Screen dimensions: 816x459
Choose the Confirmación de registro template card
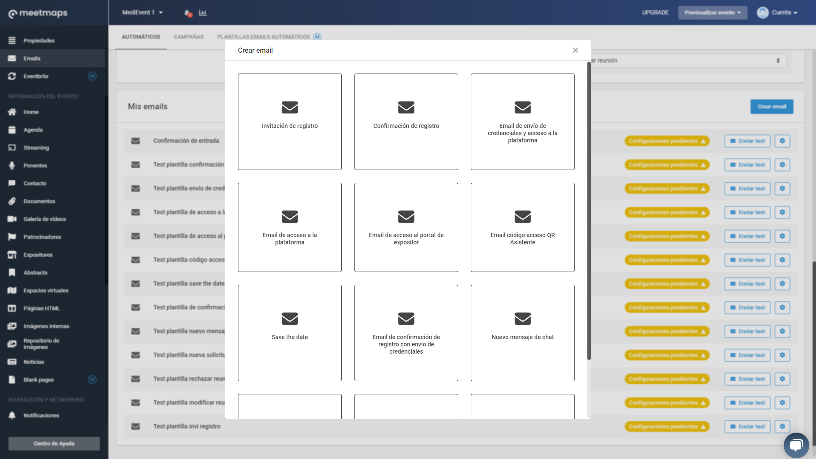pos(406,122)
